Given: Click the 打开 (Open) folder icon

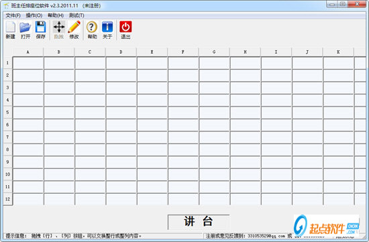Looking at the screenshot, I should (25, 29).
